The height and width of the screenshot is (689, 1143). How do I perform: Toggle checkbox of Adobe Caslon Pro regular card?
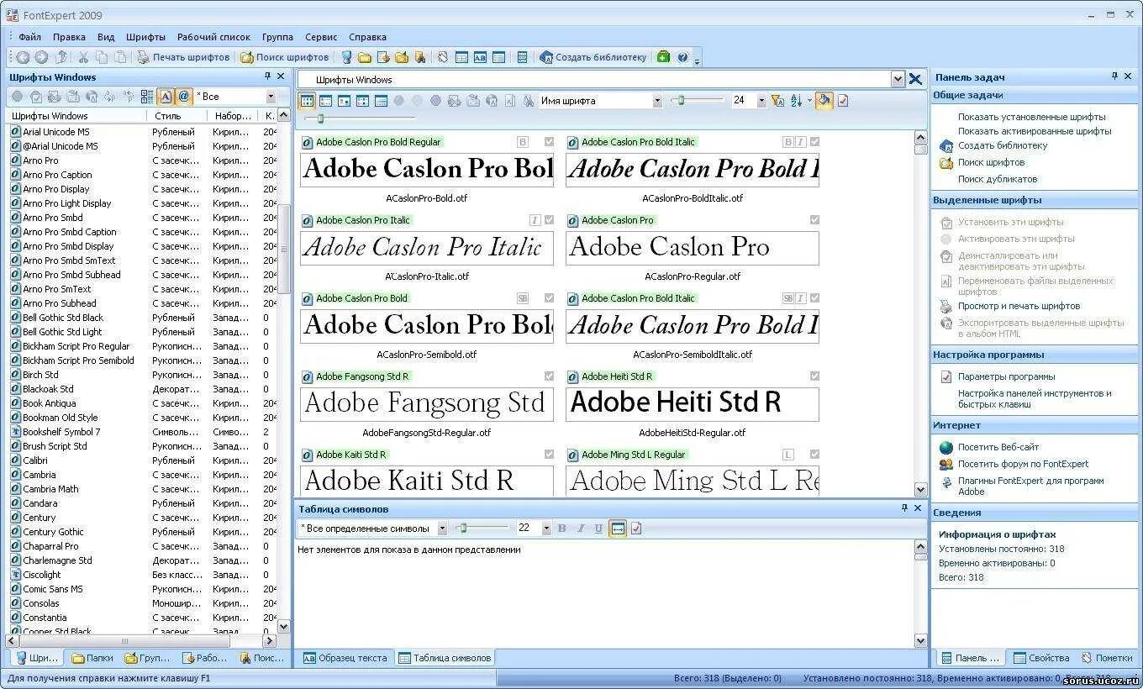(x=814, y=220)
